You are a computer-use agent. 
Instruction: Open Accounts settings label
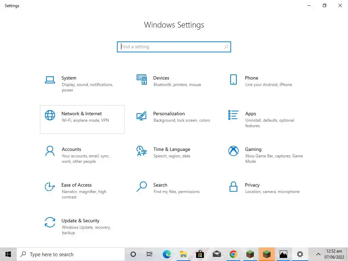71,150
